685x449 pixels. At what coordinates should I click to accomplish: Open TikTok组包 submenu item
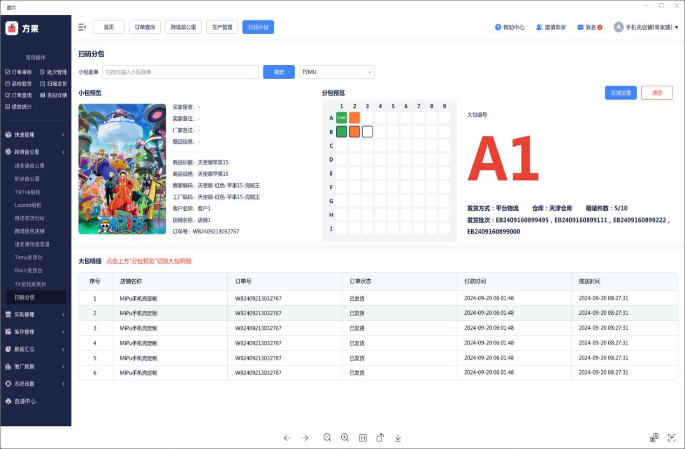coord(28,192)
